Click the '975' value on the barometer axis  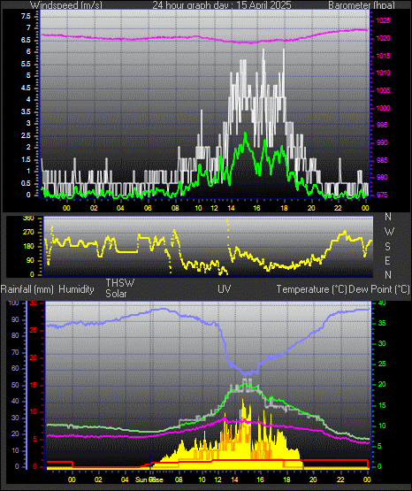point(382,195)
